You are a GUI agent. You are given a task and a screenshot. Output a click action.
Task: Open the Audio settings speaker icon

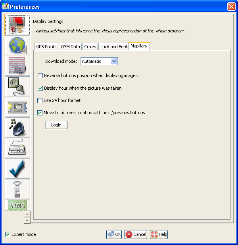pos(17,128)
